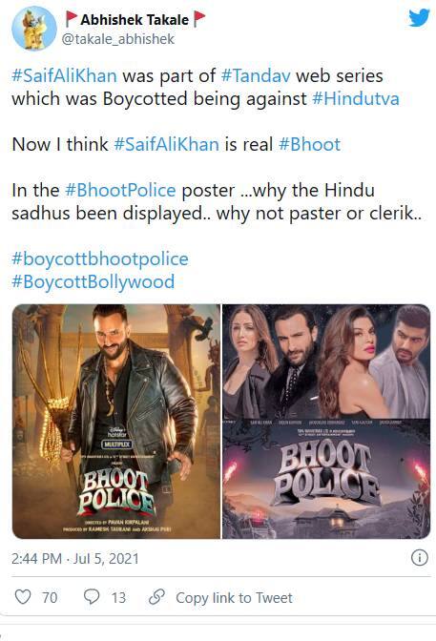View the left Bhoot Police poster image
This screenshot has height=641, width=436.
coord(116,422)
